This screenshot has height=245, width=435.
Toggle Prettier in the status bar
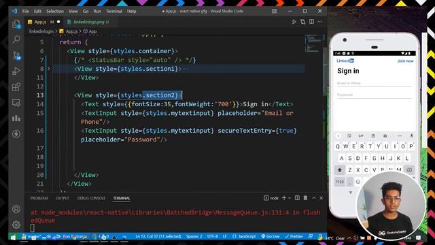294,236
